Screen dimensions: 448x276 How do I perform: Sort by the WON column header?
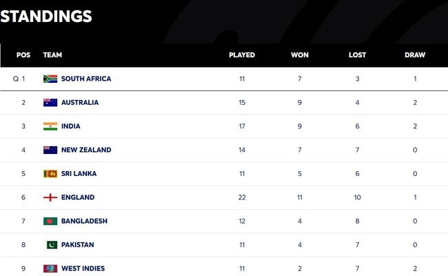300,55
